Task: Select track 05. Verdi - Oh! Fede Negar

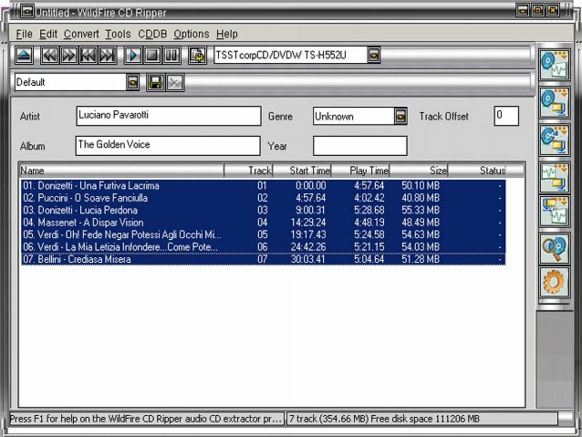Action: tap(263, 235)
